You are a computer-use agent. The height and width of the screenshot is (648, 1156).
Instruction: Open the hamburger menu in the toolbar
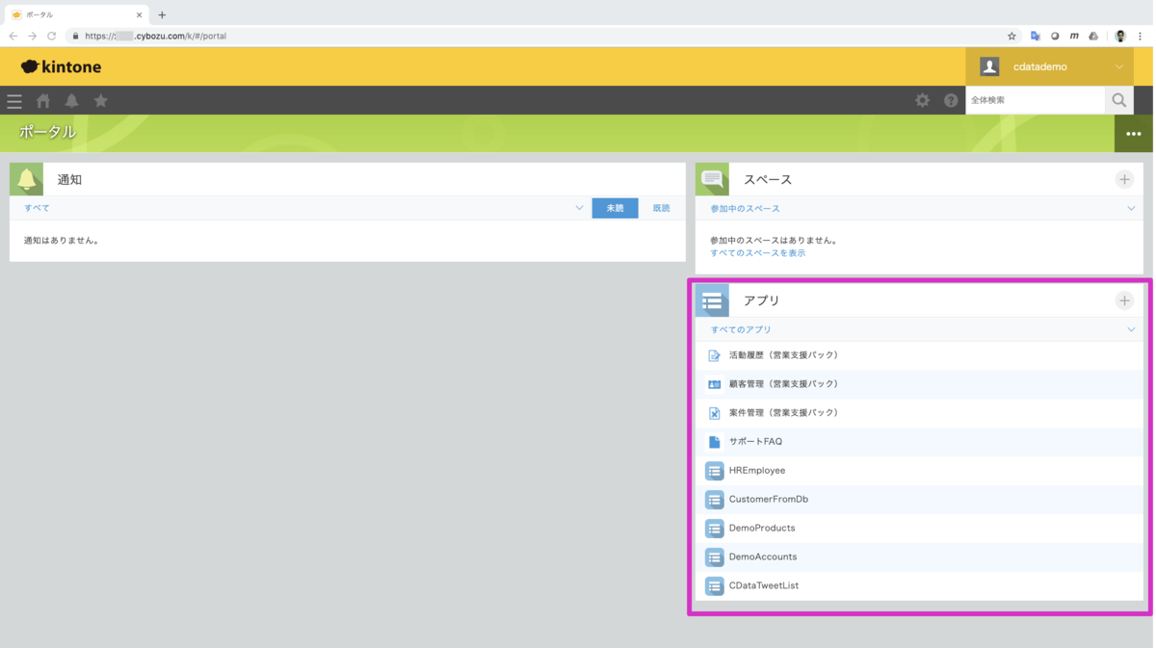[14, 101]
